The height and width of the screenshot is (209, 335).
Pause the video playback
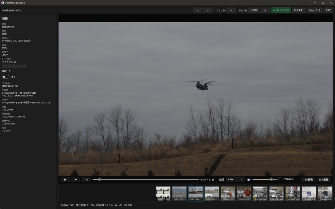[x=65, y=179]
